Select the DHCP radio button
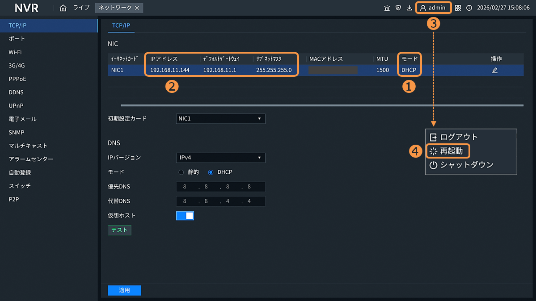 [211, 172]
